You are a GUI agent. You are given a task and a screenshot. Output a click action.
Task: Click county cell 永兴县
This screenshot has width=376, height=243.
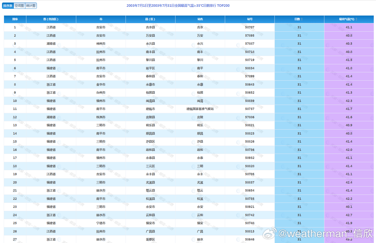click(150, 44)
